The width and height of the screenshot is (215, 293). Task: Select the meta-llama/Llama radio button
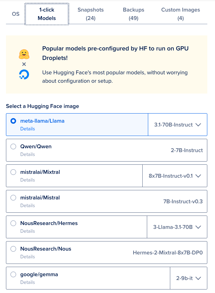tap(13, 121)
